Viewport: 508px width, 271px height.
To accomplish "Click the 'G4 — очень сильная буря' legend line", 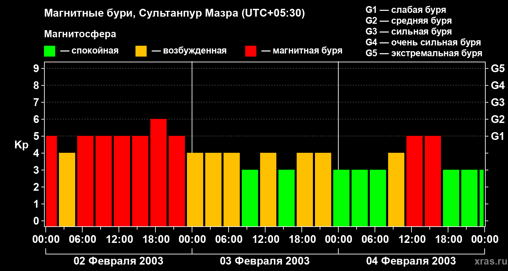I will pos(423,42).
